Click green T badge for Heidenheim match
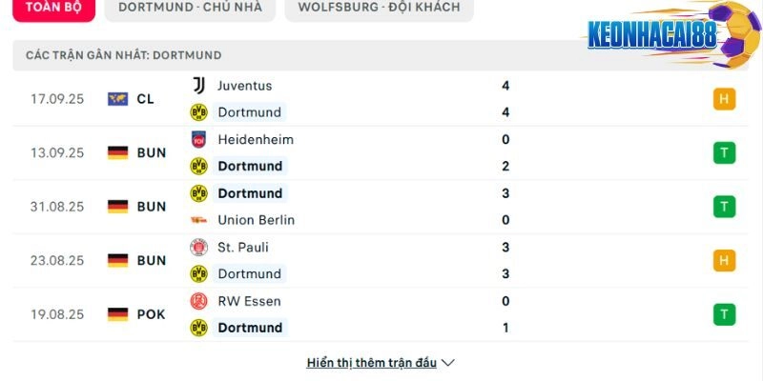This screenshot has width=763, height=381. [724, 152]
